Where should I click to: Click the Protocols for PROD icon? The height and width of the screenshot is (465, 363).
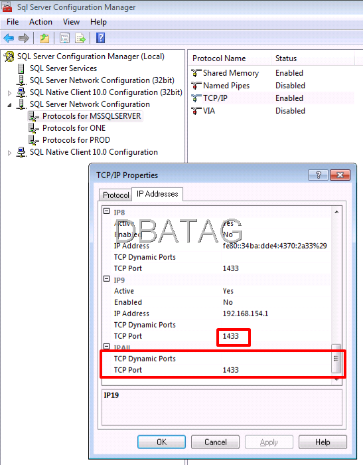pyautogui.click(x=33, y=140)
